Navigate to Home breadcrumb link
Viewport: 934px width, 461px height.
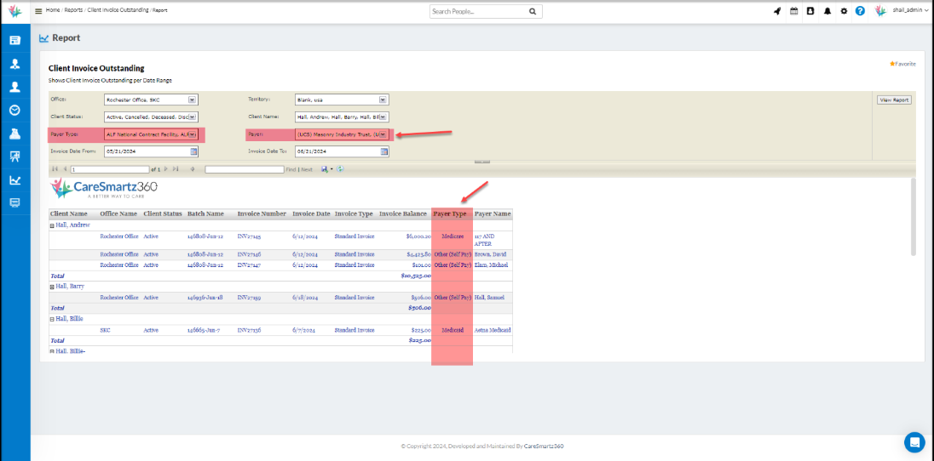coord(53,9)
